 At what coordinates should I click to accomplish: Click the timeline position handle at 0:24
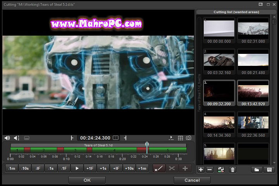[x=147, y=144]
